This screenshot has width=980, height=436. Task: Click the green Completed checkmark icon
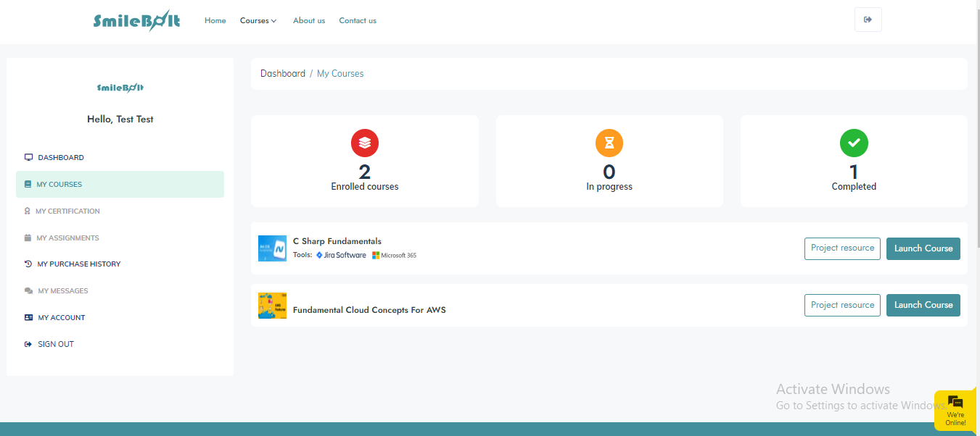[854, 143]
